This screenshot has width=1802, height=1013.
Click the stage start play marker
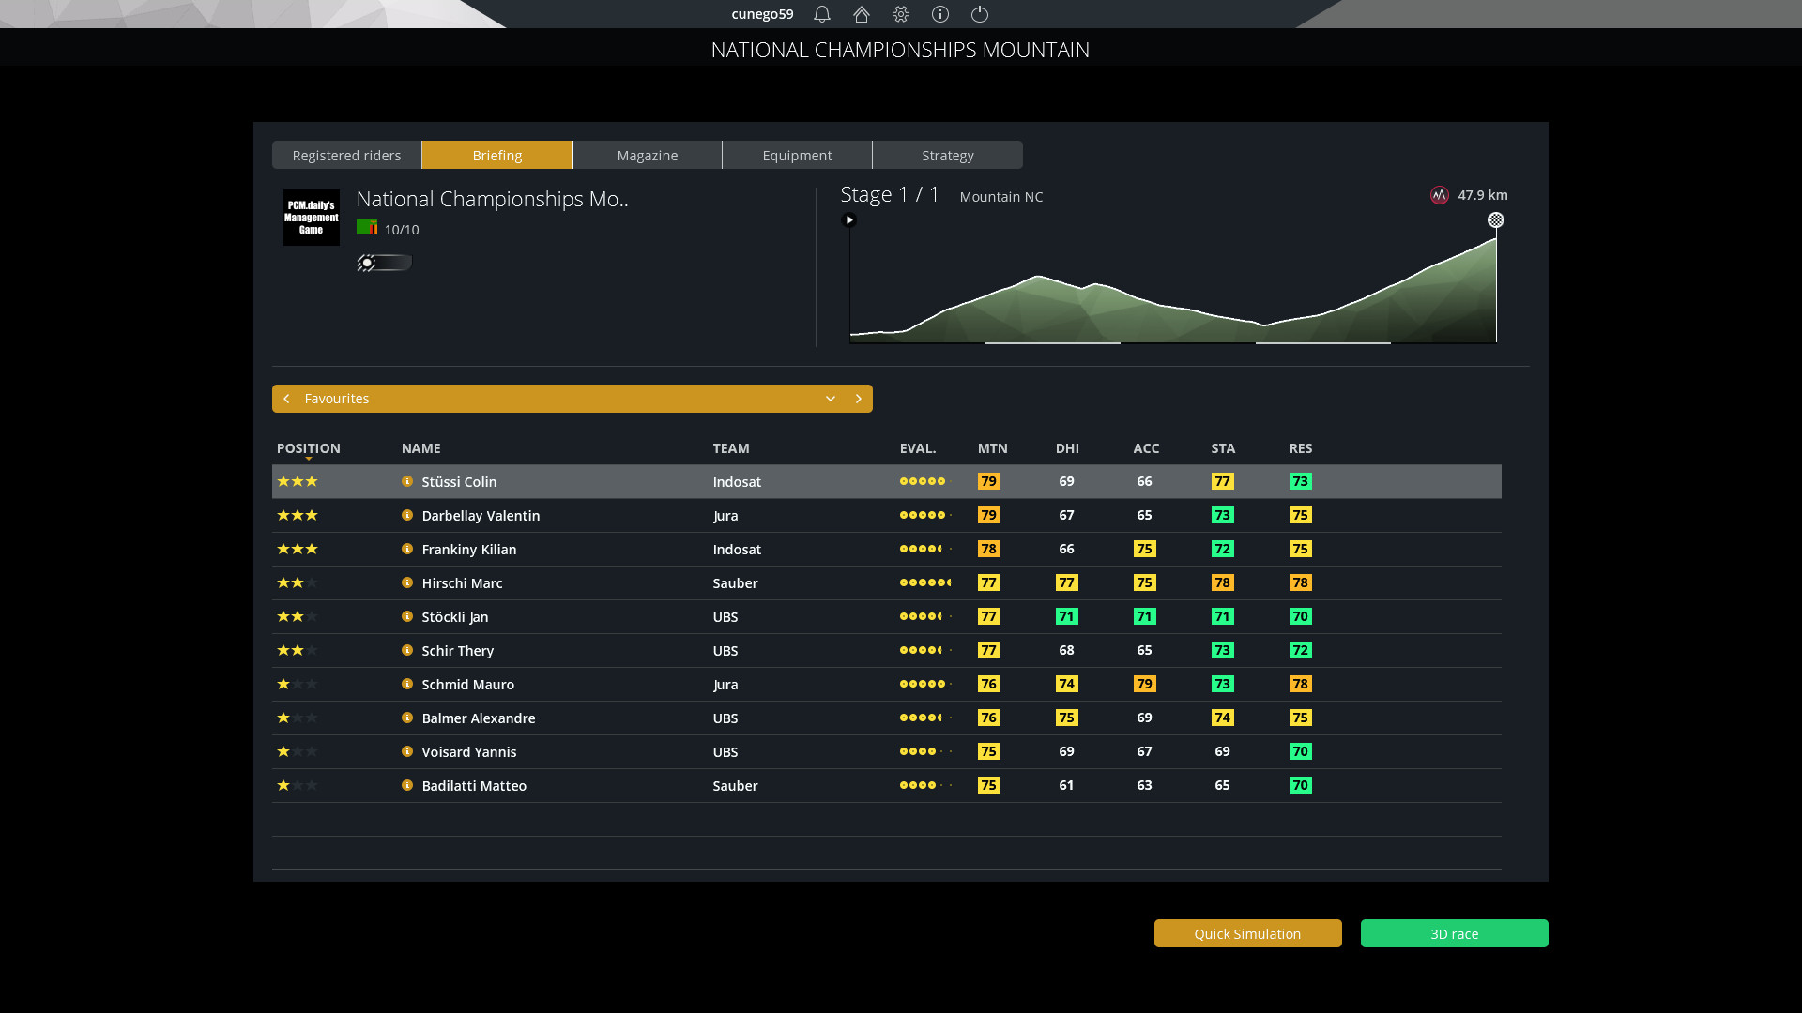(849, 220)
